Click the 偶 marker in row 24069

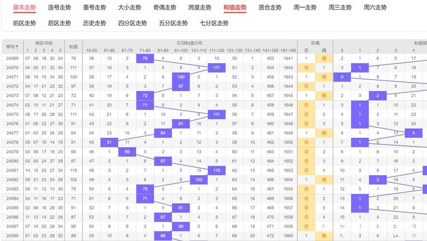click(324, 58)
